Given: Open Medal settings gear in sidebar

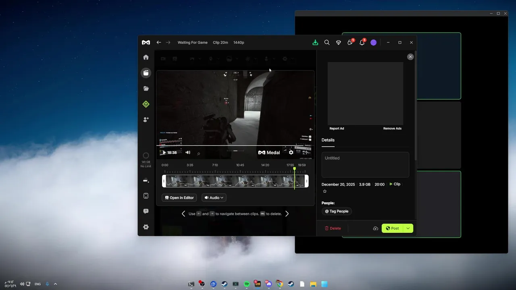Looking at the screenshot, I should [146, 227].
